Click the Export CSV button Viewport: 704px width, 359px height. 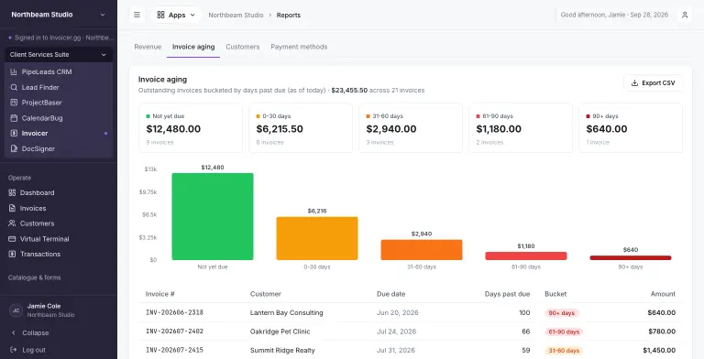pos(654,83)
